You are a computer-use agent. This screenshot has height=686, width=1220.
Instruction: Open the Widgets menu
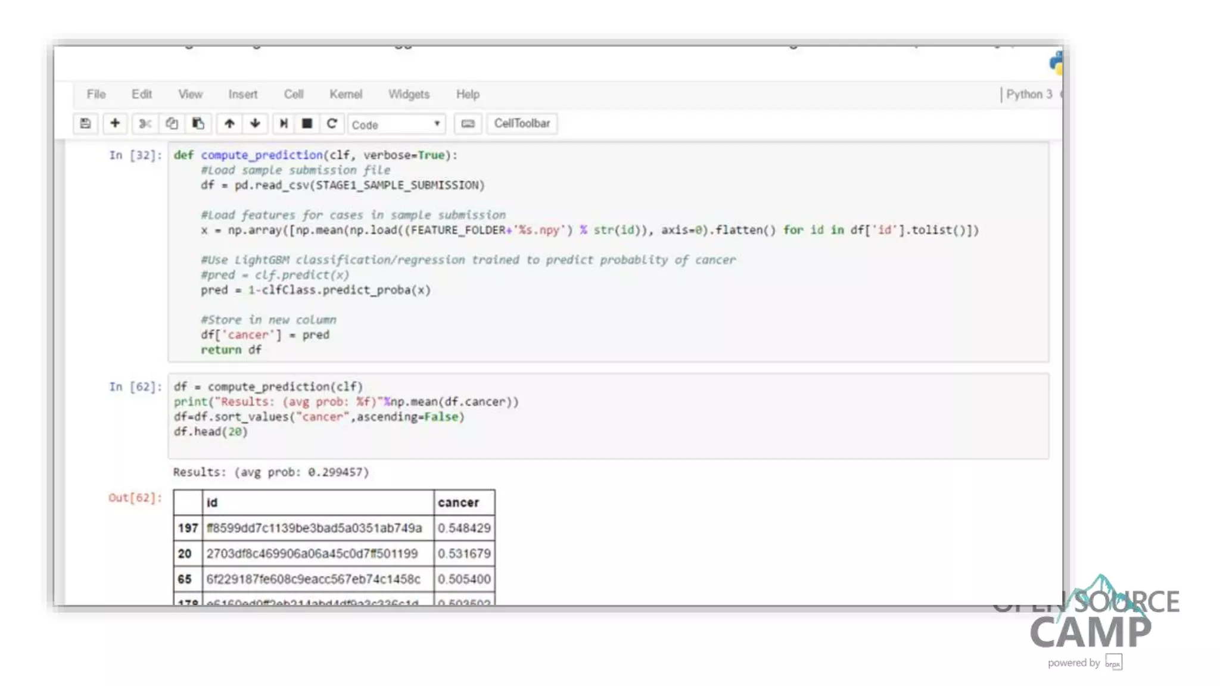coord(409,94)
